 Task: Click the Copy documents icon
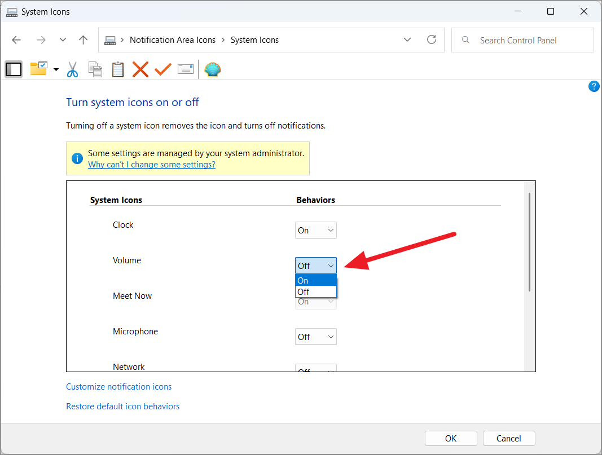(95, 69)
